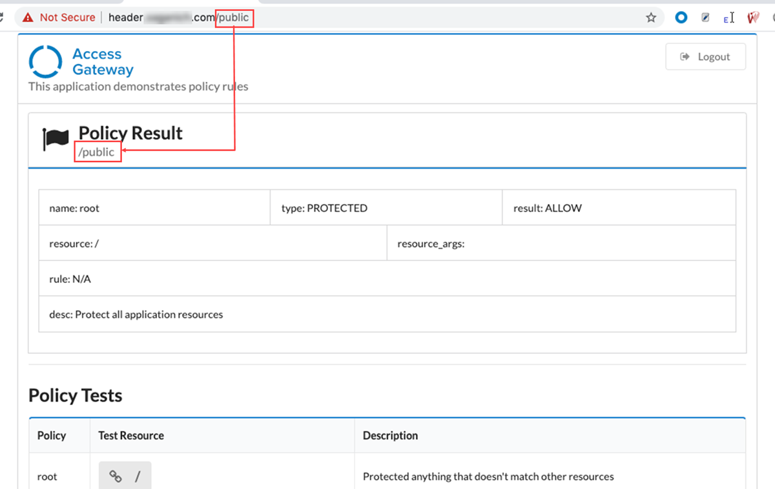Image resolution: width=775 pixels, height=489 pixels.
Task: Click the Policy column header
Action: click(x=52, y=435)
